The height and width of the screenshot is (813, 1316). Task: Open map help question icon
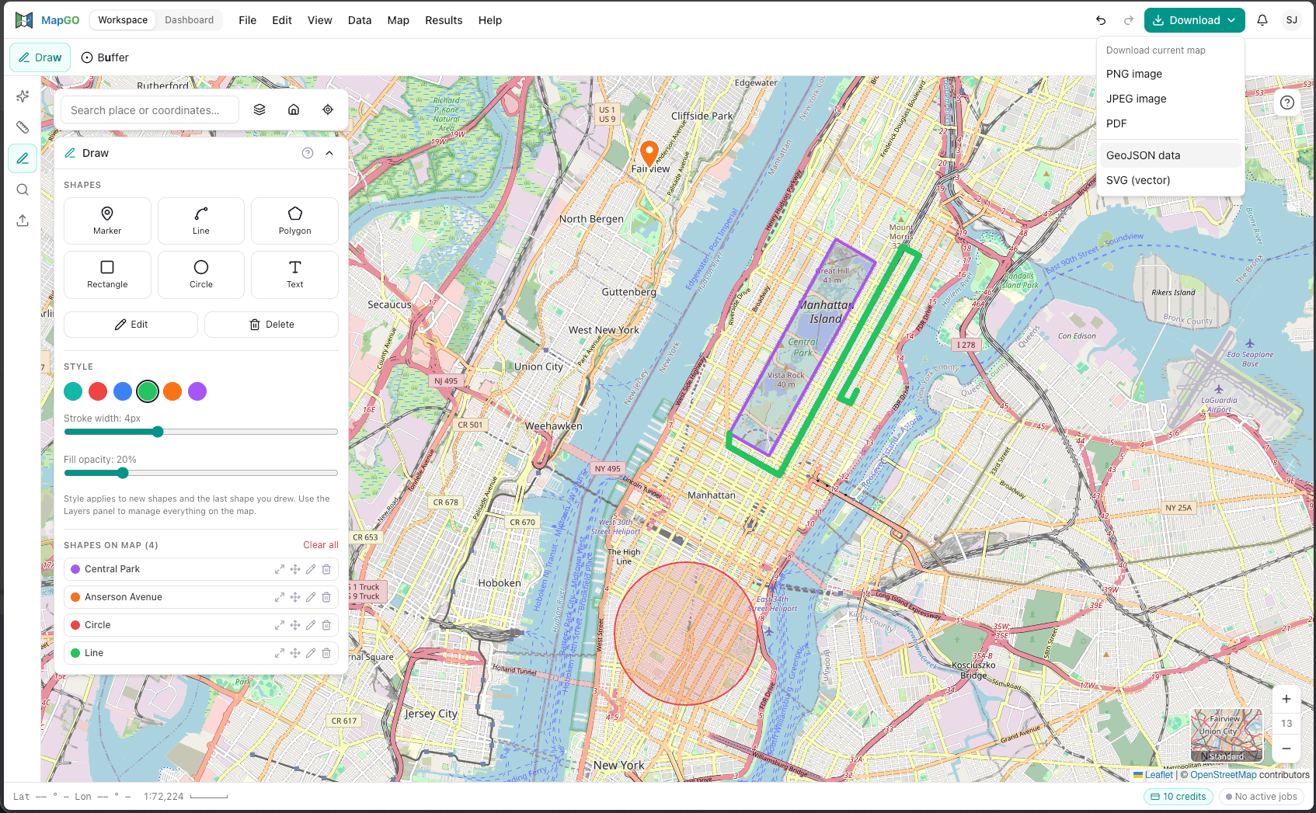click(1287, 102)
